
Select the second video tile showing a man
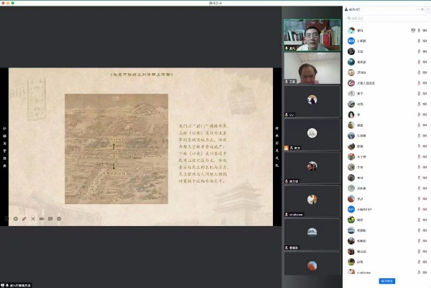[x=312, y=68]
